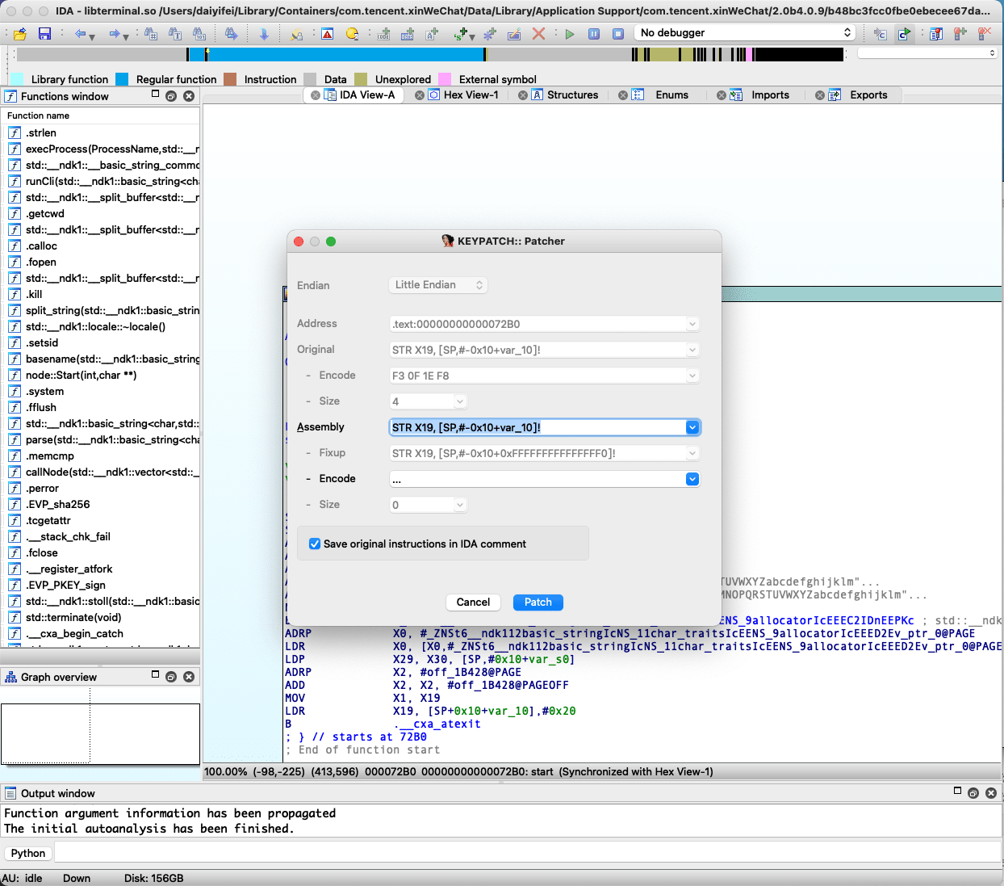Save the database with the floppy icon

coord(44,34)
